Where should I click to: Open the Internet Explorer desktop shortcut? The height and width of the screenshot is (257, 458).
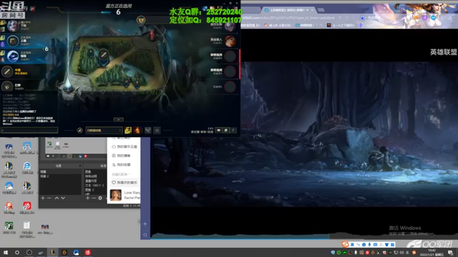click(x=27, y=168)
